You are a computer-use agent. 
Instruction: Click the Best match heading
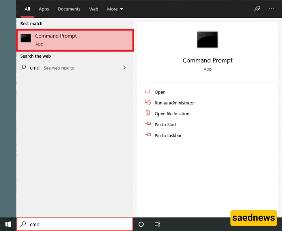pos(31,23)
